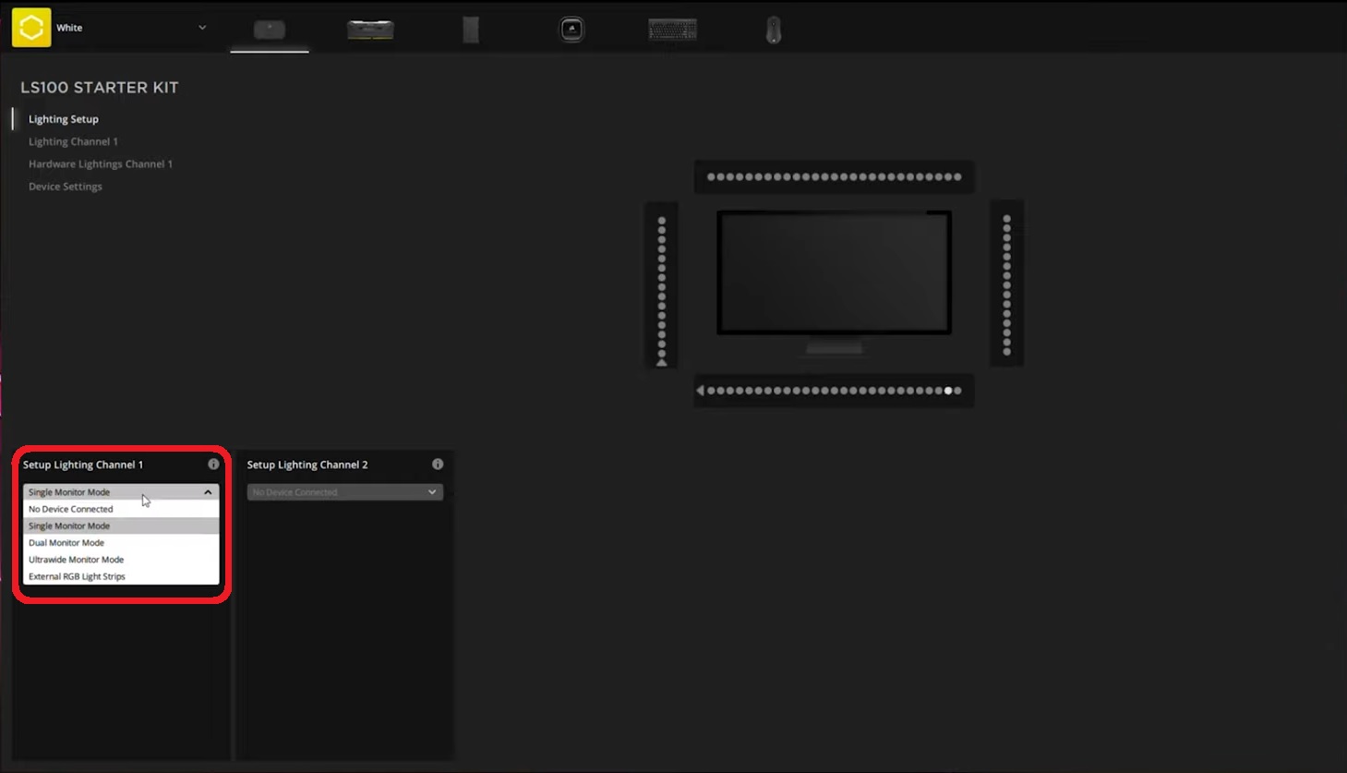This screenshot has height=773, width=1347.
Task: Click the monitor preview in the layout diagram
Action: pos(833,272)
